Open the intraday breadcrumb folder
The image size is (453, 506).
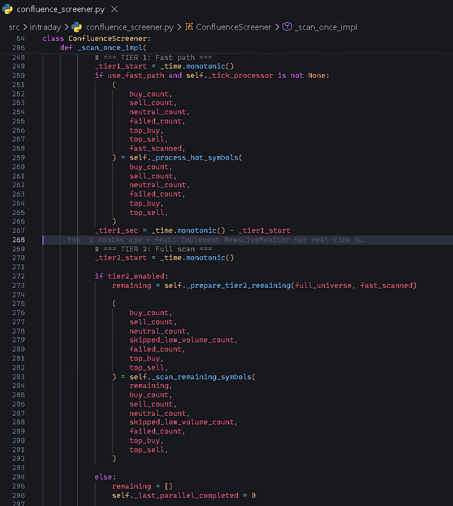tap(45, 27)
